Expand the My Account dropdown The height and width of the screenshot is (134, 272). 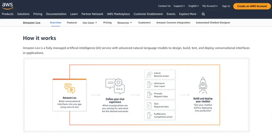tap(210, 6)
